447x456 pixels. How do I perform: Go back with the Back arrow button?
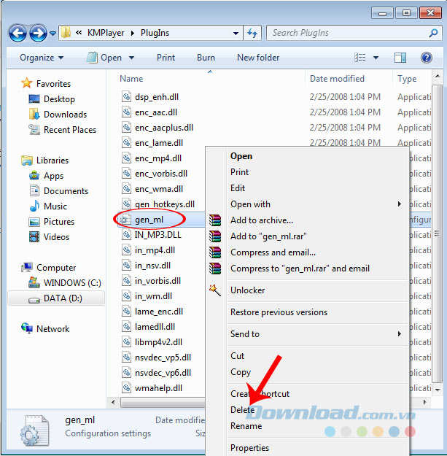tap(18, 33)
